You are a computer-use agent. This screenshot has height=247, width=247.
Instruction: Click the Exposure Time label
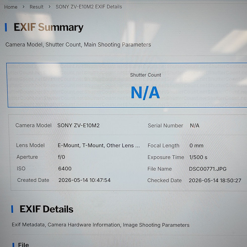[x=166, y=157]
